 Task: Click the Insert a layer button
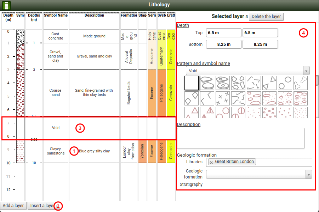pos(41,206)
